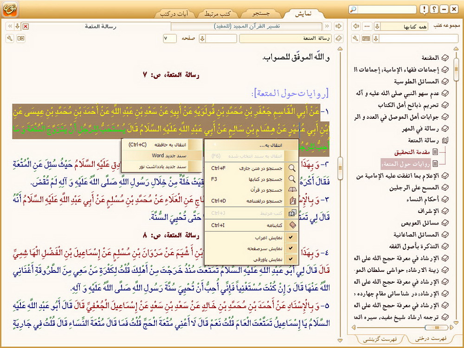Click the horizontal scrollbar thumb of the book tree

(436, 327)
